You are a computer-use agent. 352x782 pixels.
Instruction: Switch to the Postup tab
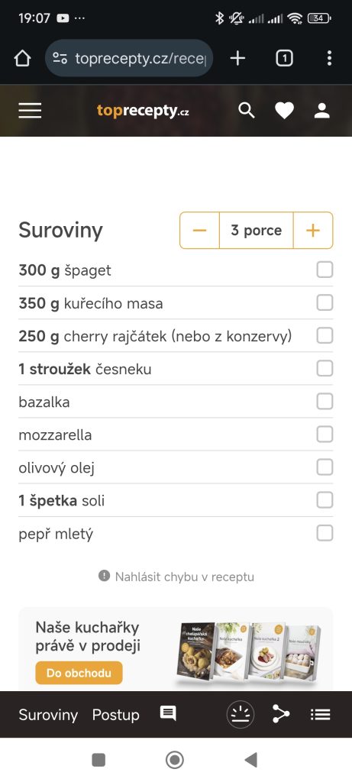point(115,715)
